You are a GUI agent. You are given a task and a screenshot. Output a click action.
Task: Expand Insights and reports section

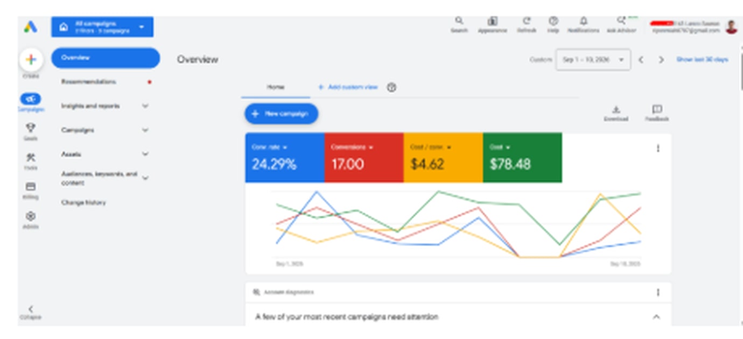point(145,106)
